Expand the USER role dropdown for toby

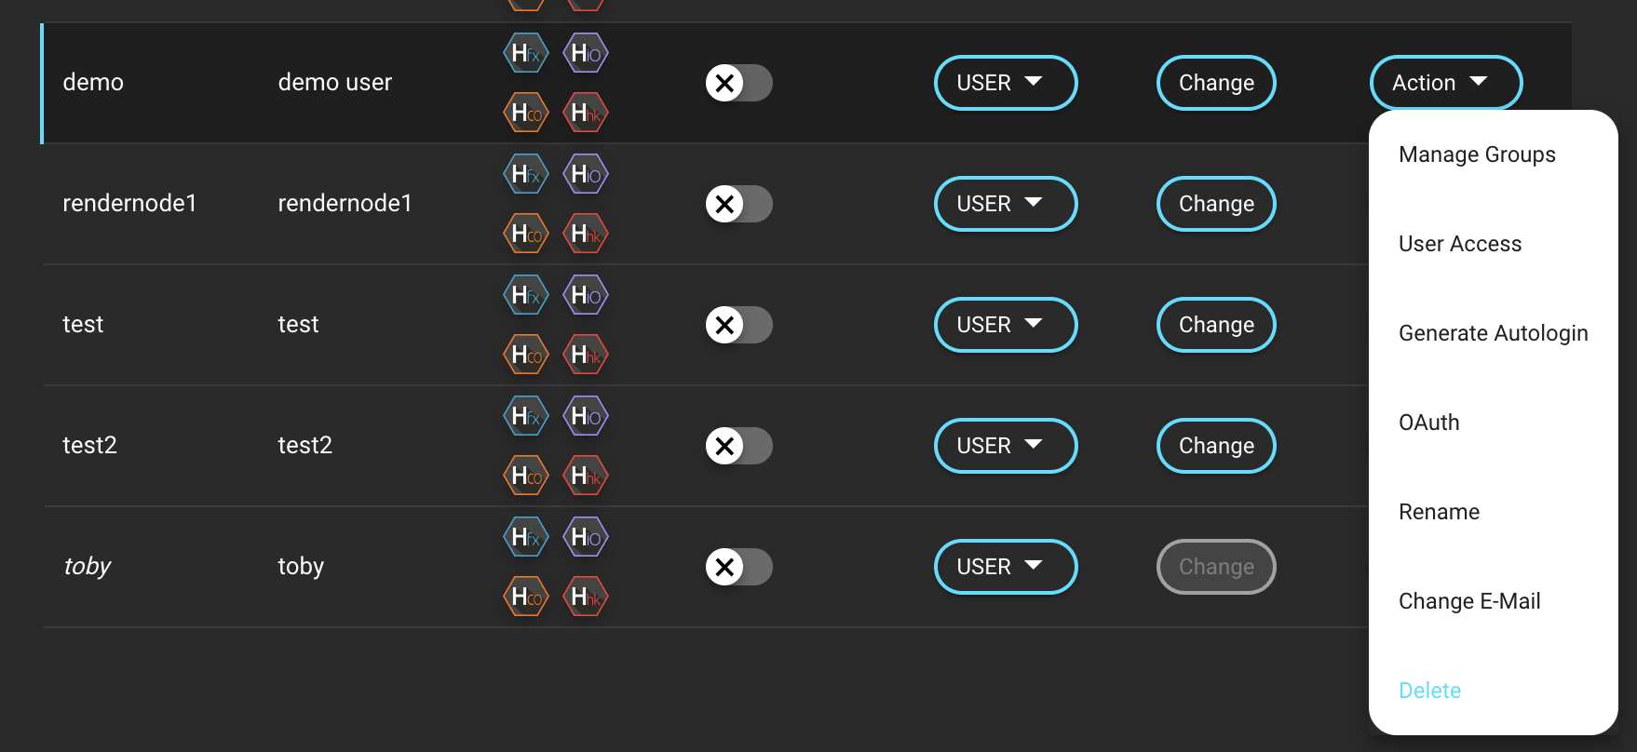[x=1005, y=567]
